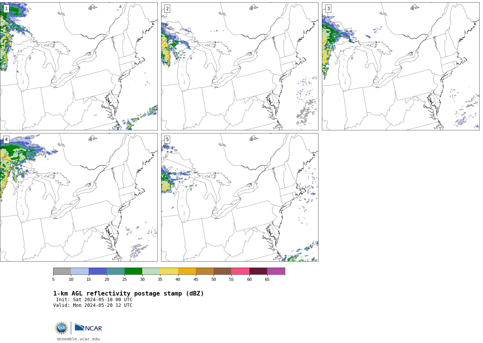Click the colorbar tick label 55
This screenshot has height=343, width=483.
pos(231,279)
